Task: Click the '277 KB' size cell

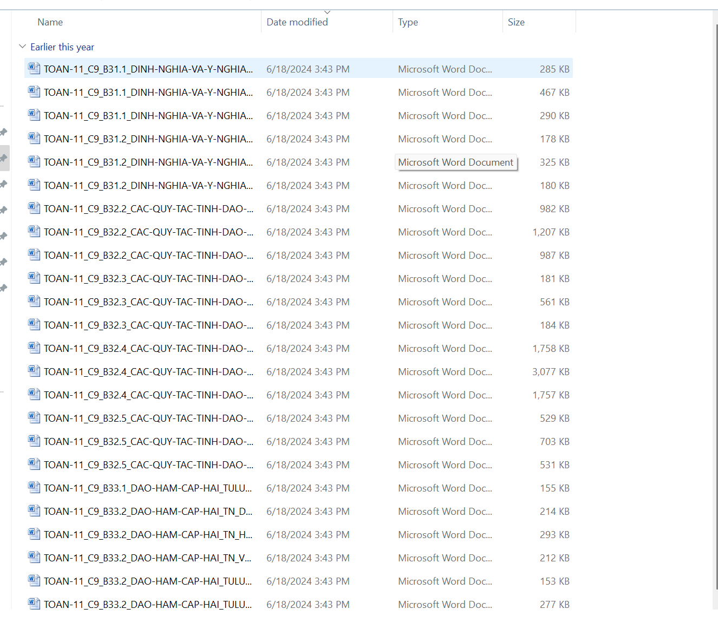Action: [x=554, y=605]
